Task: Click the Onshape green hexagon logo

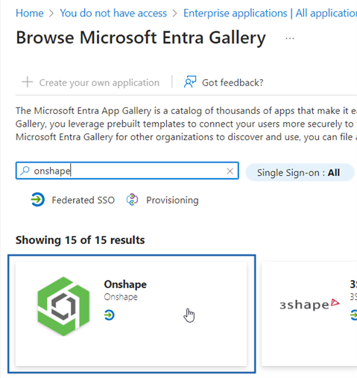Action: (63, 306)
